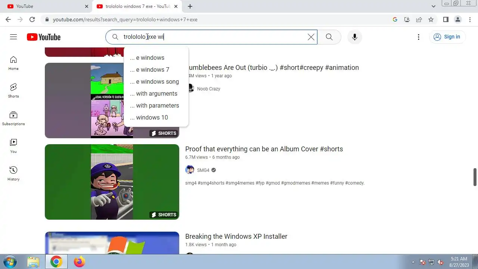Close the first YouTube tab
The width and height of the screenshot is (478, 269).
pyautogui.click(x=87, y=6)
